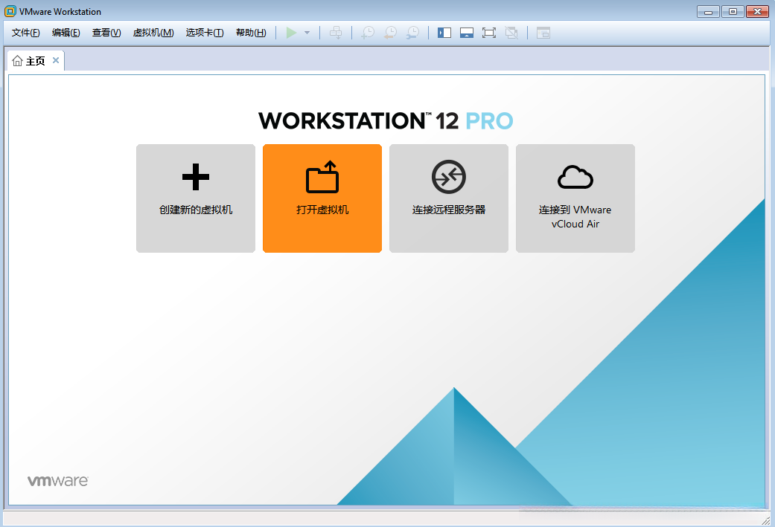Screen dimensions: 775x527
Task: Click the console view icon on the toolbar
Action: [x=543, y=33]
